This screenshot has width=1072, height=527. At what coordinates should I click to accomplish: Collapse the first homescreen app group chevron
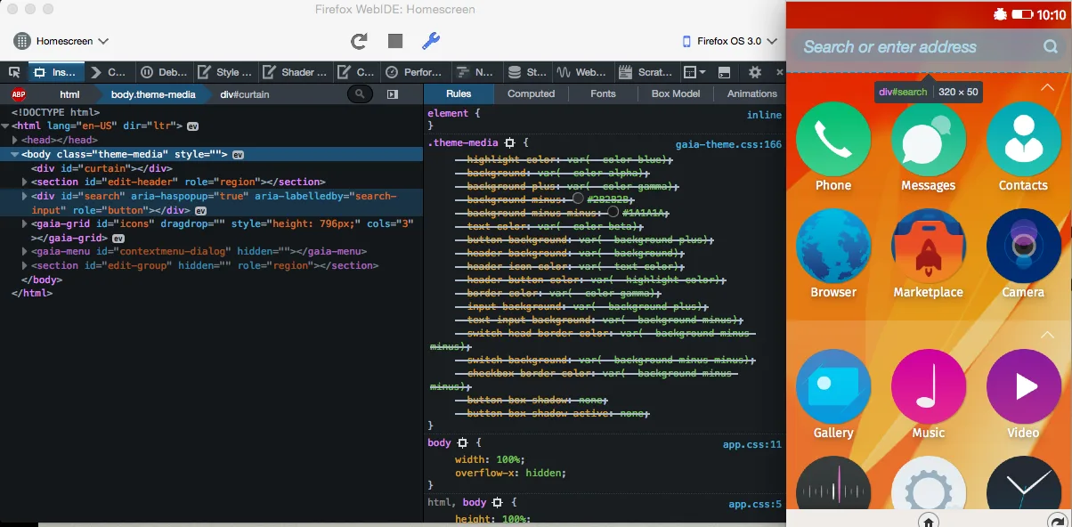[1048, 87]
